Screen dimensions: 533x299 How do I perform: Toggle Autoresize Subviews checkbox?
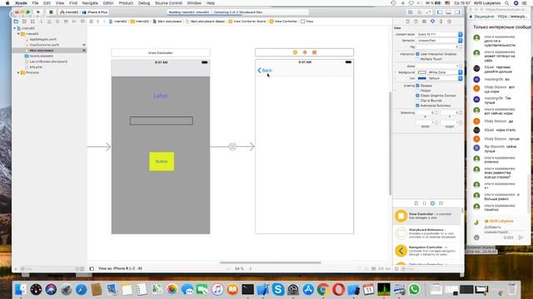coord(417,105)
